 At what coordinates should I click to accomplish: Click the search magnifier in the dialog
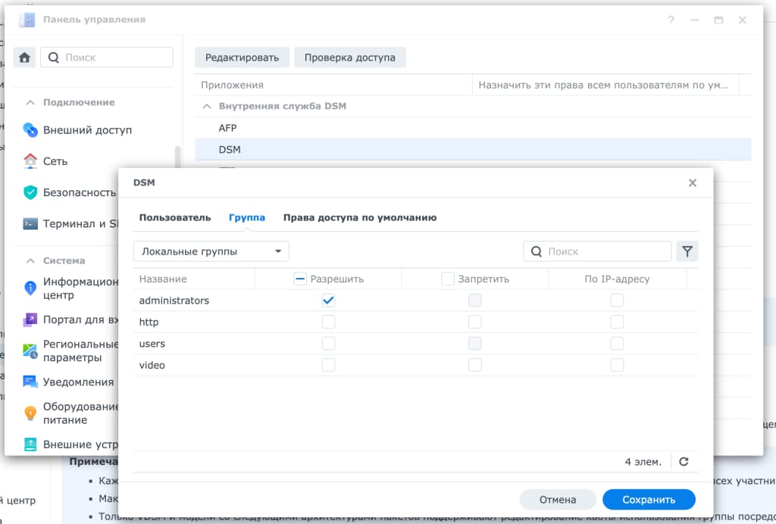[x=537, y=251]
